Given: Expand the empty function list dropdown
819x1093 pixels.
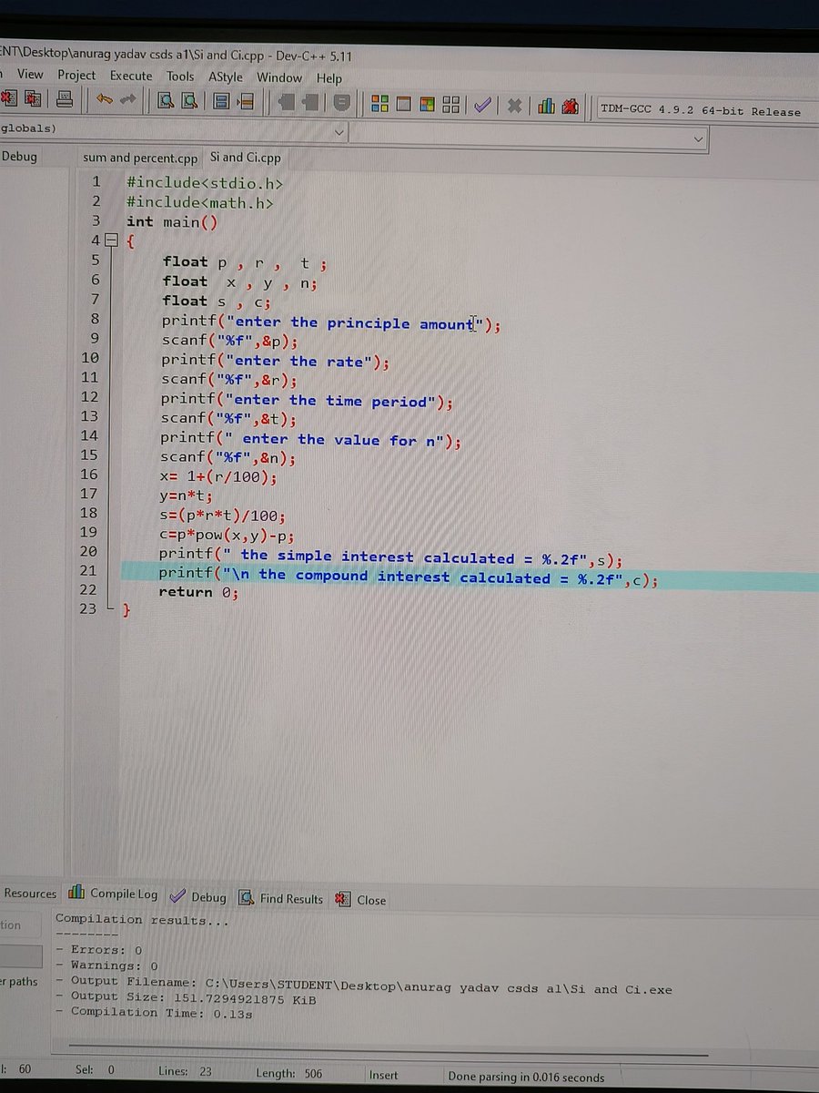Looking at the screenshot, I should click(698, 138).
